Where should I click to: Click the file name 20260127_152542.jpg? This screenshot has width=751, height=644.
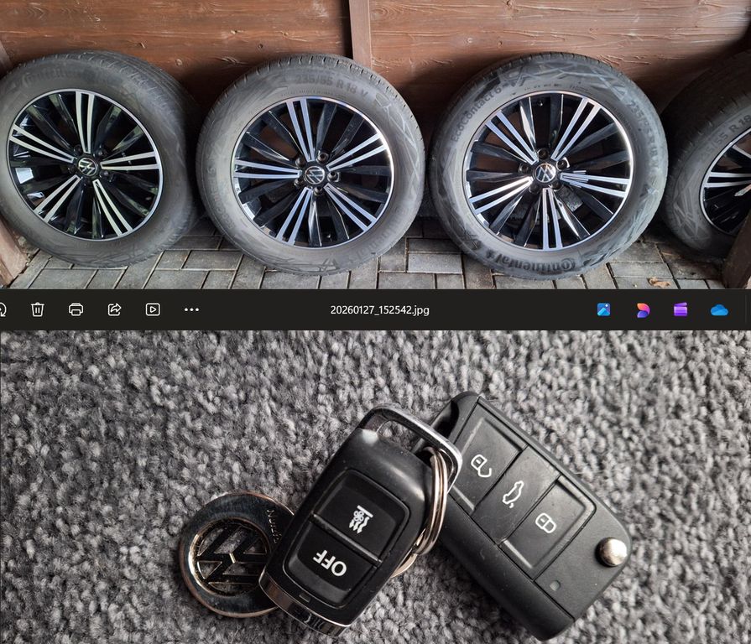[379, 310]
